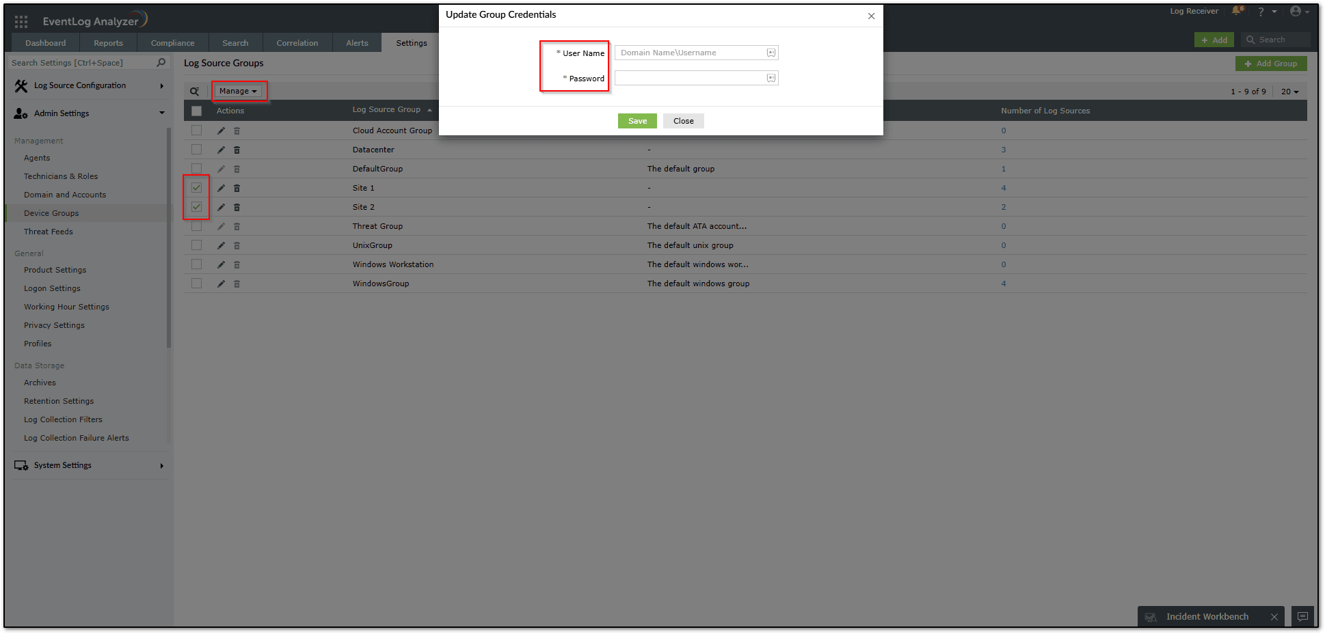Image resolution: width=1325 pixels, height=634 pixels.
Task: Open the apps grid launcher icon
Action: (21, 21)
